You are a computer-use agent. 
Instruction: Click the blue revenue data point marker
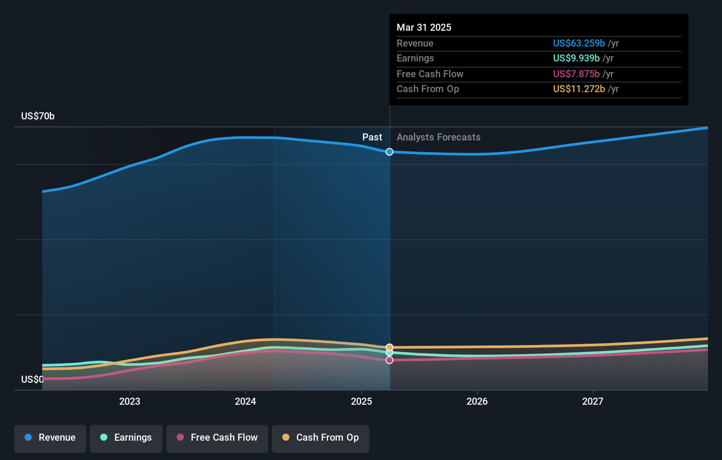389,151
